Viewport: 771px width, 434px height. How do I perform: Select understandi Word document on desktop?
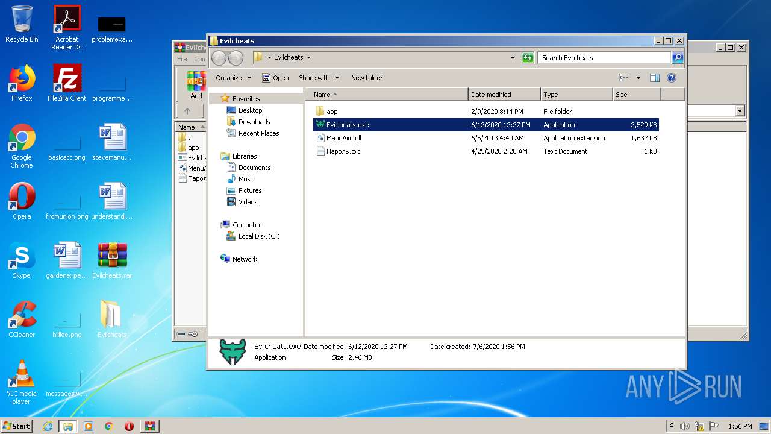(x=112, y=201)
